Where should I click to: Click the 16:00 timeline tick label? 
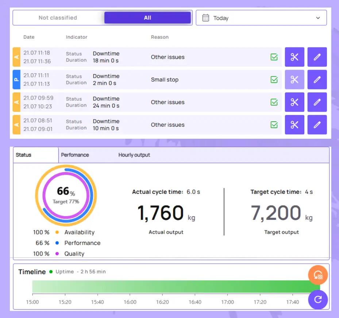130,302
